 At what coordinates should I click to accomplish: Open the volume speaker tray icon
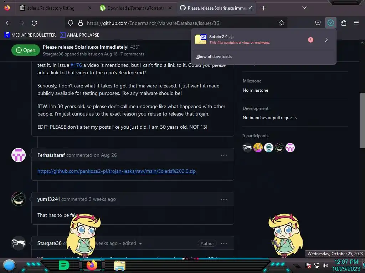click(325, 266)
